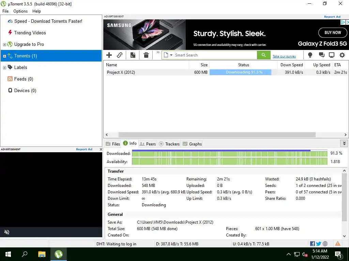Click the muted volume tray icon
349x261 pixels.
[x=305, y=255]
